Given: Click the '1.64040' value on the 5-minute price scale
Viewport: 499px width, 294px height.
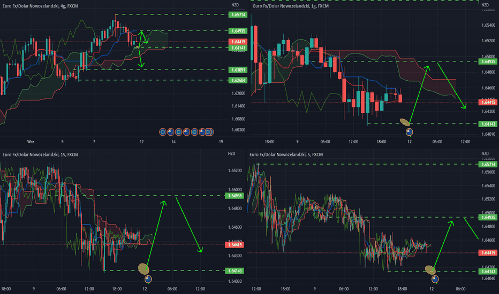Looking at the screenshot, I should click(488, 278).
